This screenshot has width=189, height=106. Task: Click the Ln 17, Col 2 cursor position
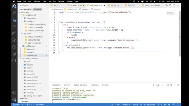(x=115, y=105)
